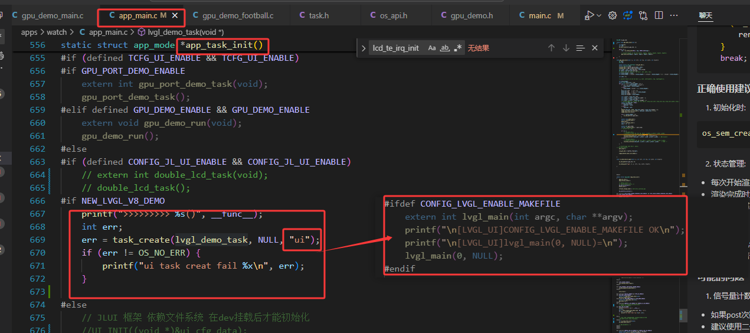Close the app_main.c tab
The height and width of the screenshot is (333, 750).
pos(175,15)
